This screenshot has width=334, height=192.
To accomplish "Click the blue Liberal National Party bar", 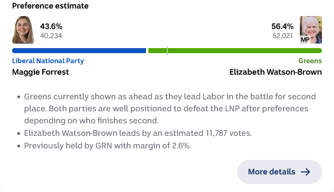I will click(x=79, y=51).
